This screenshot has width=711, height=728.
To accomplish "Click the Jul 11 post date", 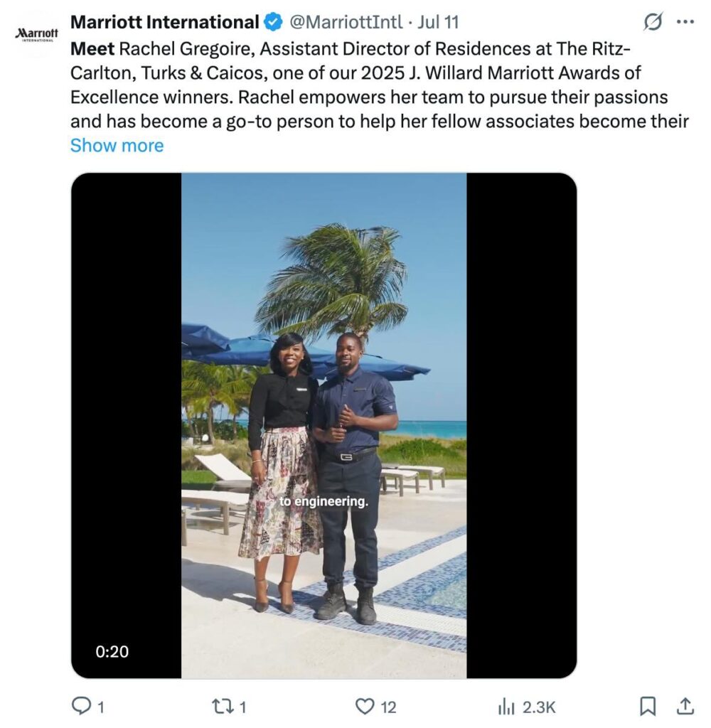I will click(438, 22).
